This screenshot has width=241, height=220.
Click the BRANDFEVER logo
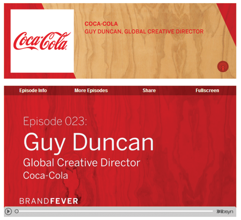tap(49, 201)
